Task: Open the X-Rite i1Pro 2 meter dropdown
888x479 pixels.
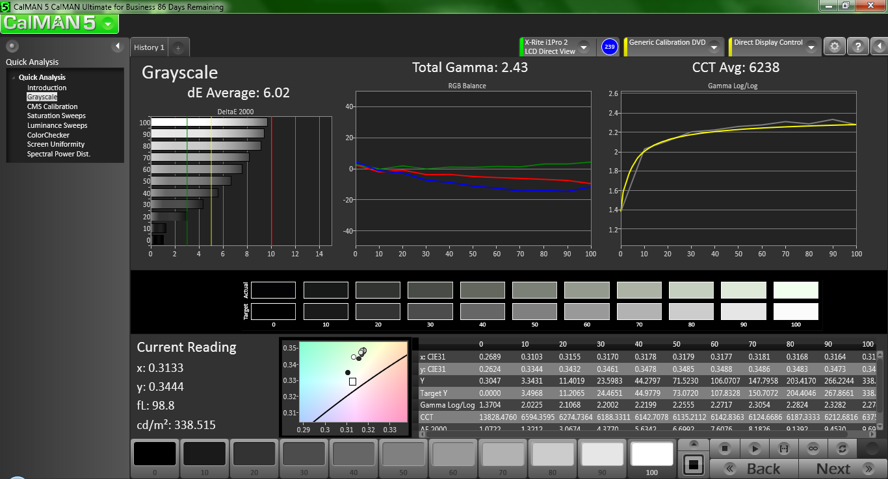Action: click(x=583, y=47)
